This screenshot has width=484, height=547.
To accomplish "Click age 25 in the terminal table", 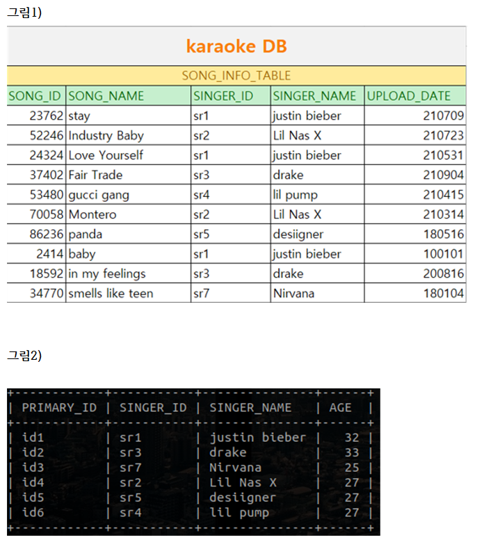I will tap(352, 468).
